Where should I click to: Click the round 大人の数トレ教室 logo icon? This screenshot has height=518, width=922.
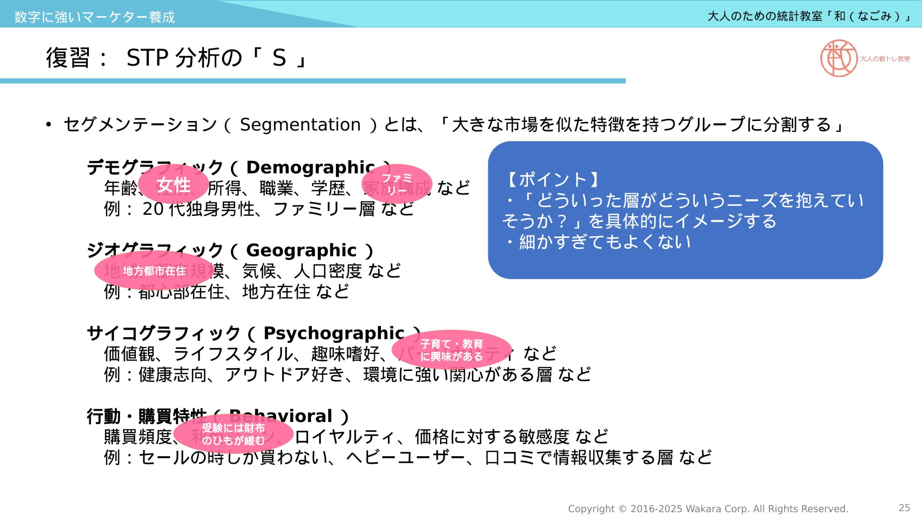coord(839,58)
